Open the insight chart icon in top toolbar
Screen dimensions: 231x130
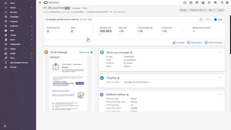pyautogui.click(x=203, y=3)
